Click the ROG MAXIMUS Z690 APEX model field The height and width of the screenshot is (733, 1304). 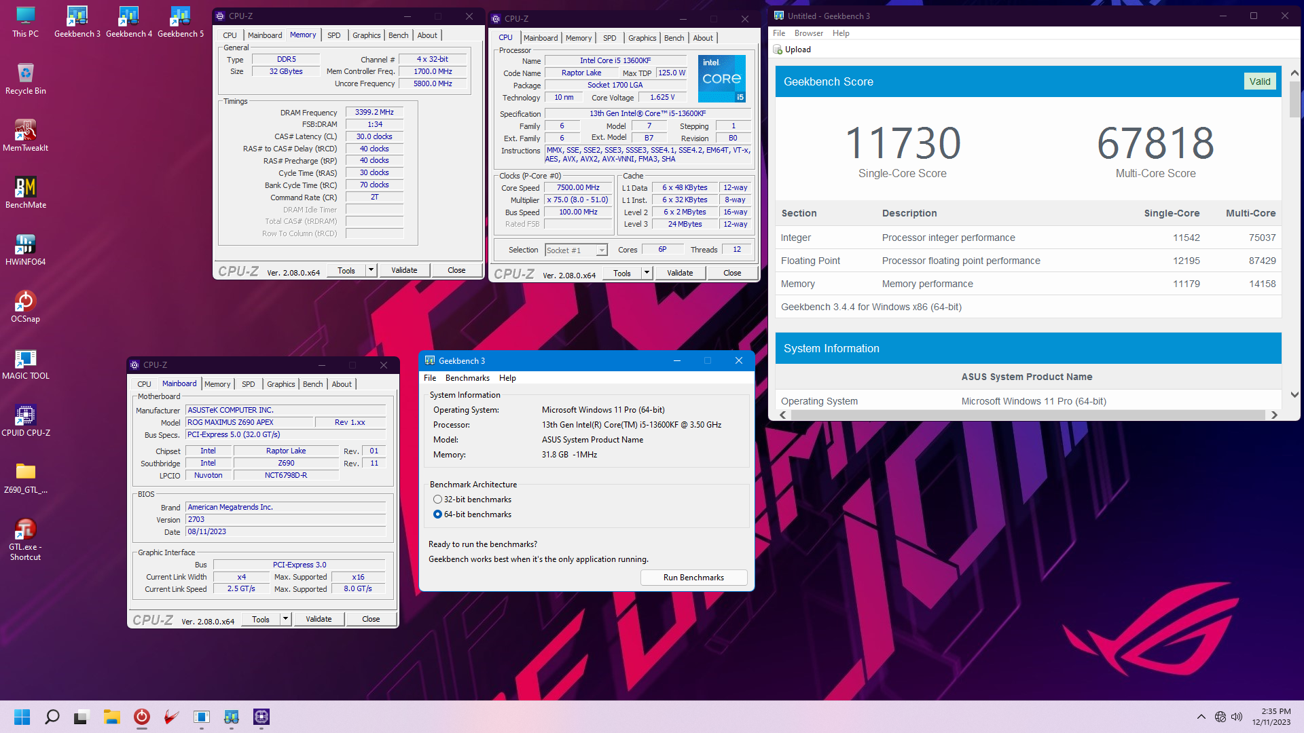point(249,422)
